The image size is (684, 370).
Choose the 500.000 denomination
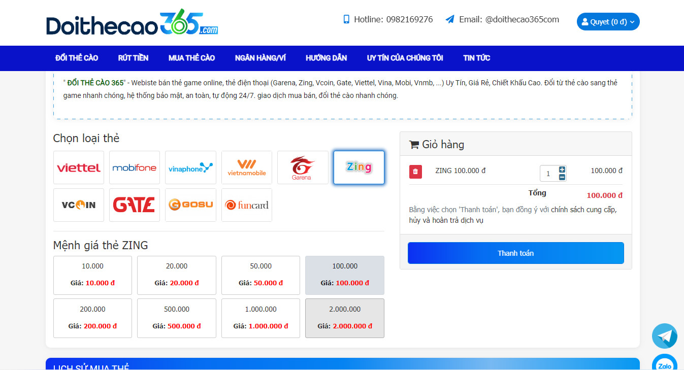177,318
